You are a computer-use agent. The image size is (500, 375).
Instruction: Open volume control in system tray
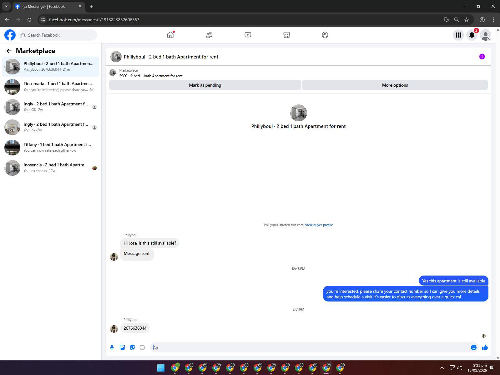point(460,368)
